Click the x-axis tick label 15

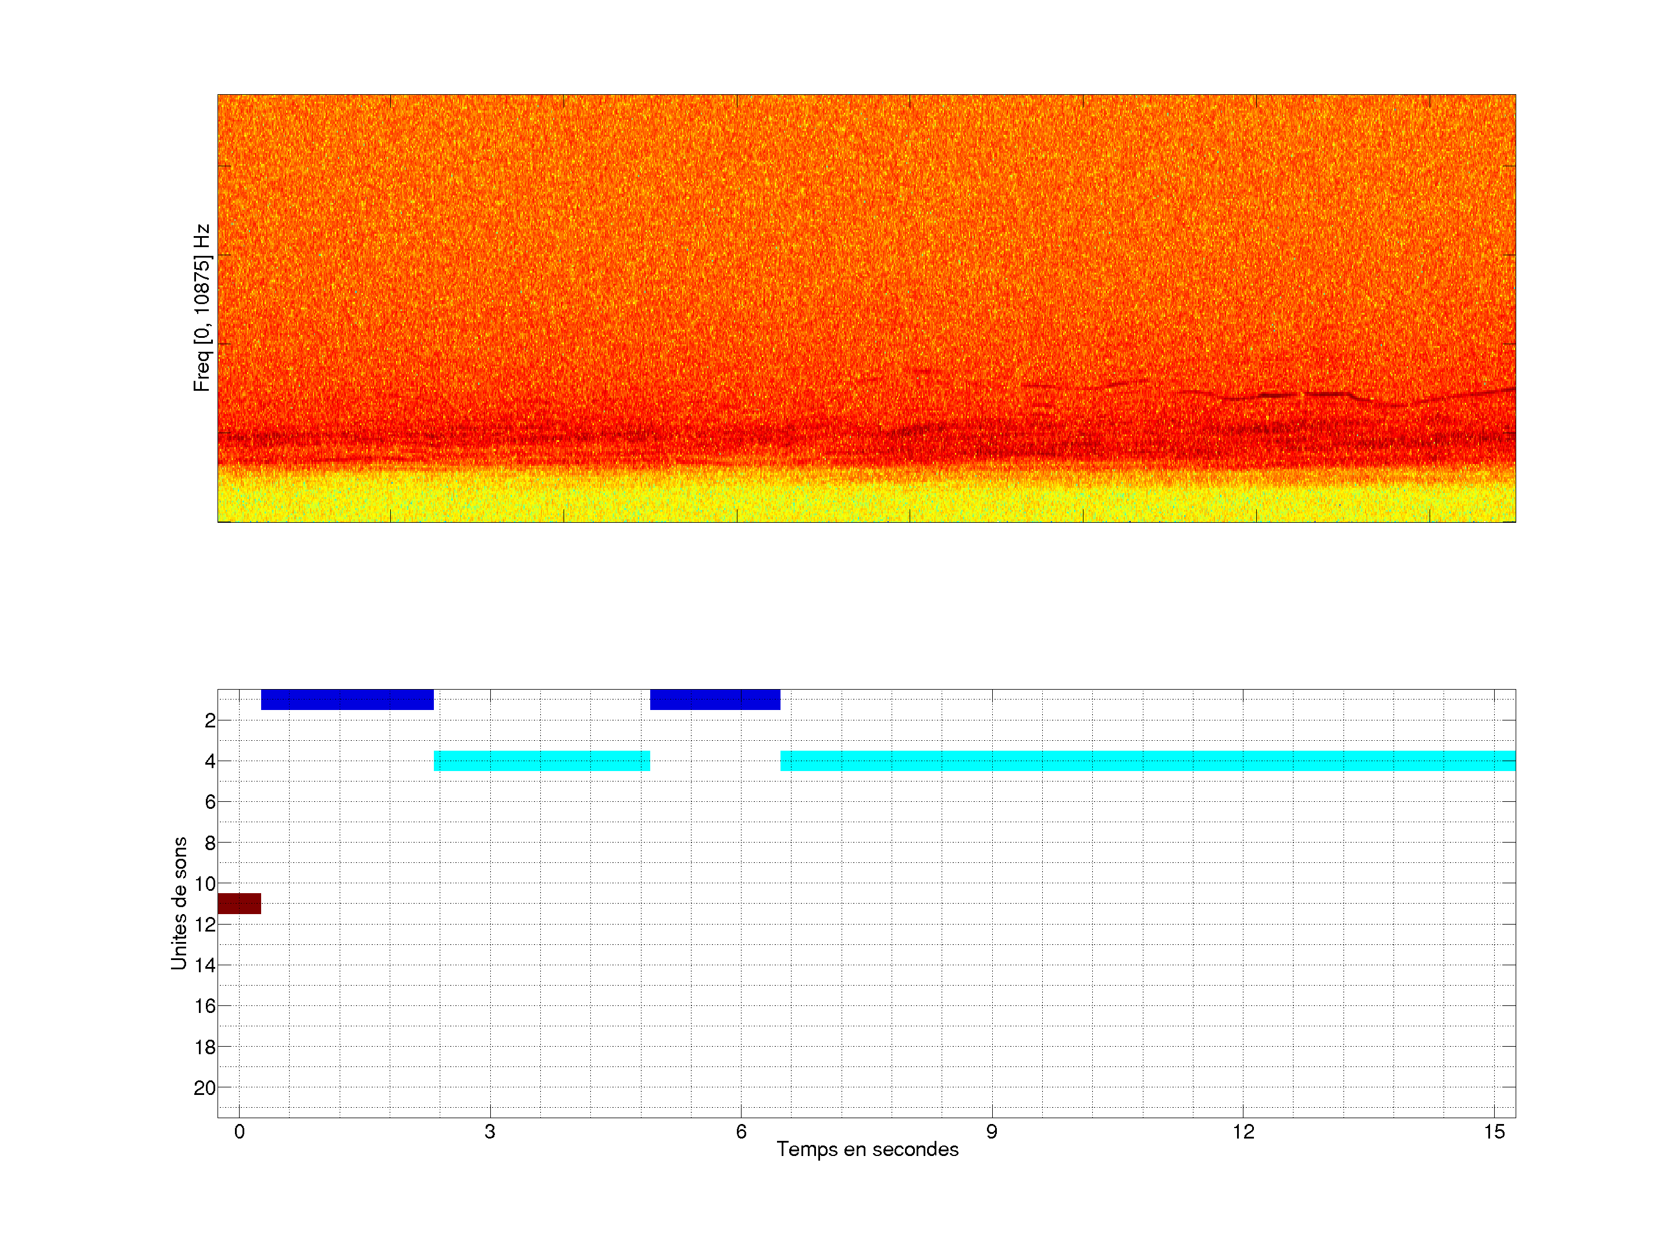point(1494,1132)
